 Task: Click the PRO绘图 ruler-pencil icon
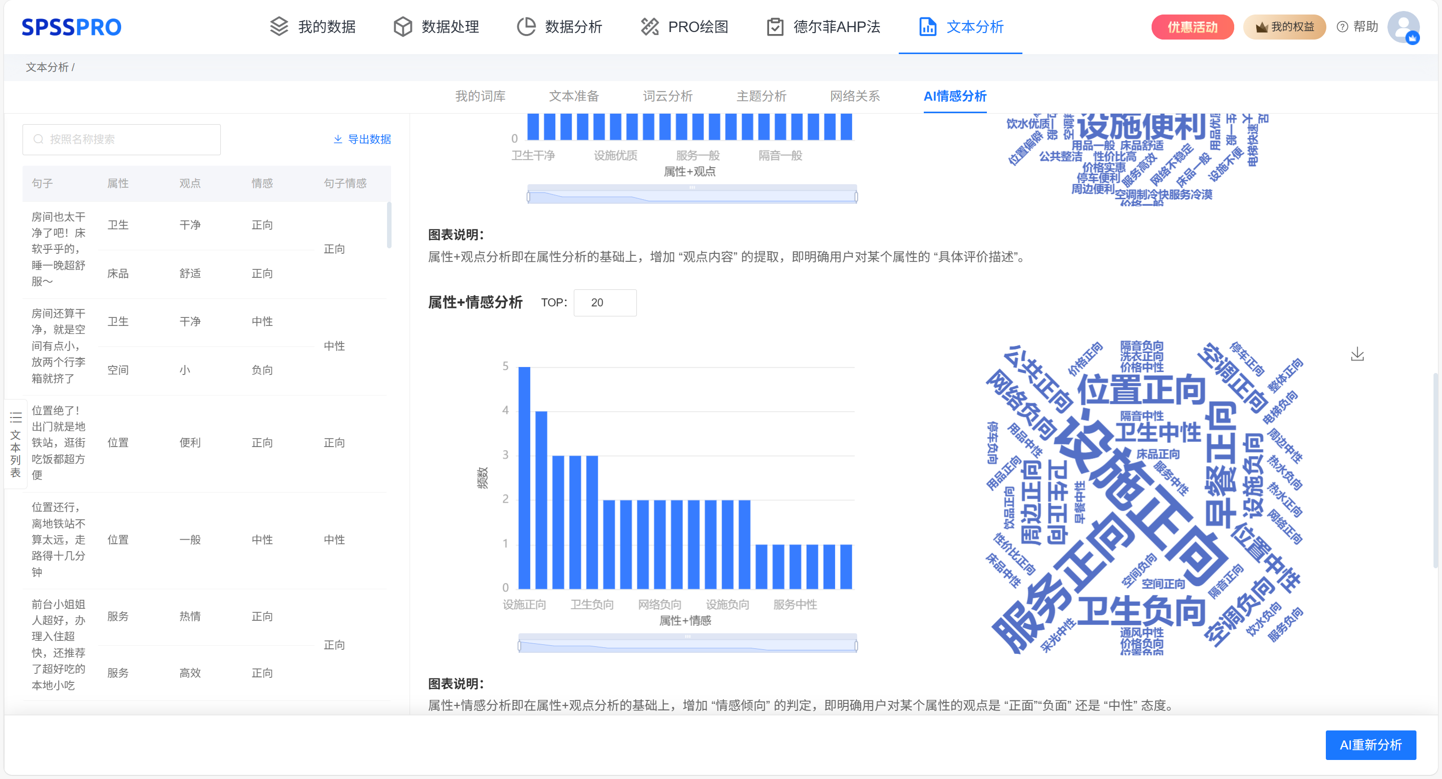point(649,27)
